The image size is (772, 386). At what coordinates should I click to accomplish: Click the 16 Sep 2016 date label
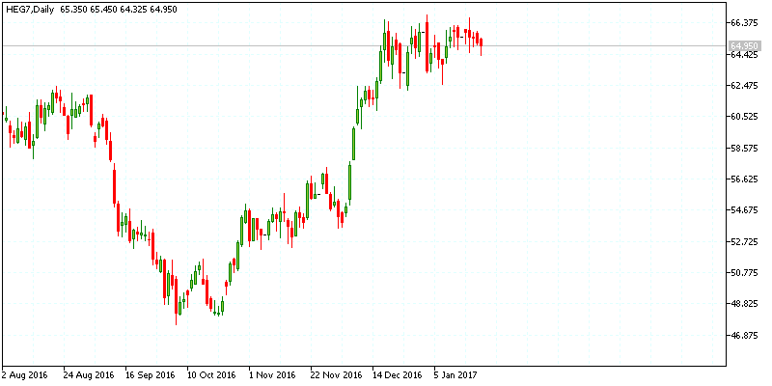(x=150, y=374)
